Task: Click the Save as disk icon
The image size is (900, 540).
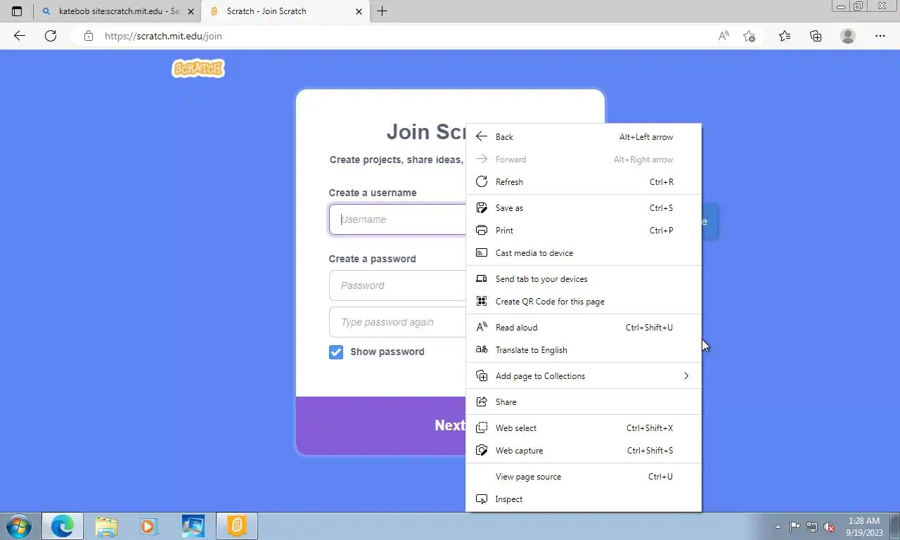Action: [482, 208]
